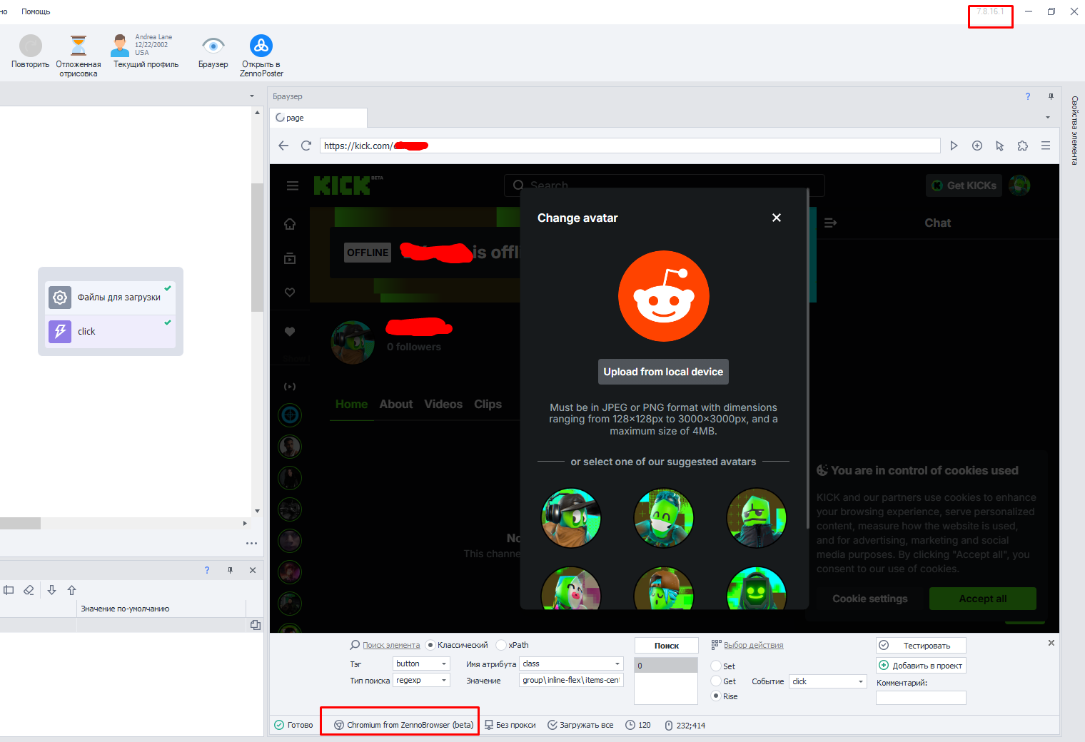Click the plus-circle icon in browser toolbar
The height and width of the screenshot is (742, 1085).
977,146
